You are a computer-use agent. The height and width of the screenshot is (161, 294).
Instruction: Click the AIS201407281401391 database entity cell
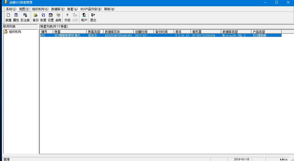coord(118,35)
